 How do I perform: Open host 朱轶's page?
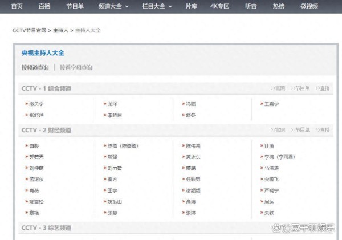[269, 213]
